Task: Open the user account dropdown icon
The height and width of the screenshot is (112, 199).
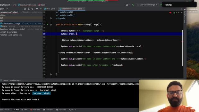Action: (127, 5)
